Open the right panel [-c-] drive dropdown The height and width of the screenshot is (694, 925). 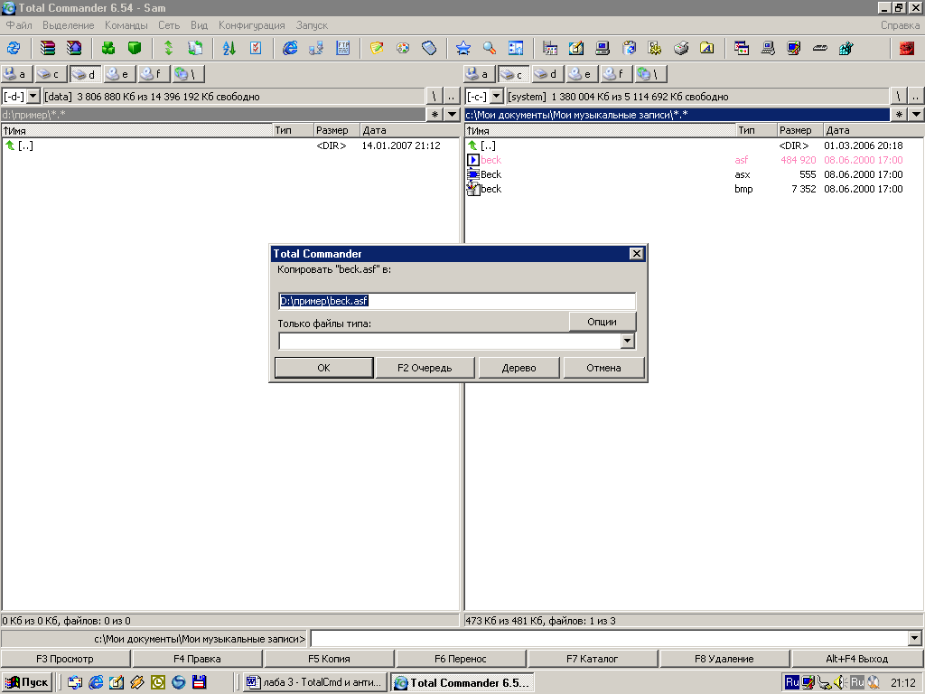click(496, 96)
